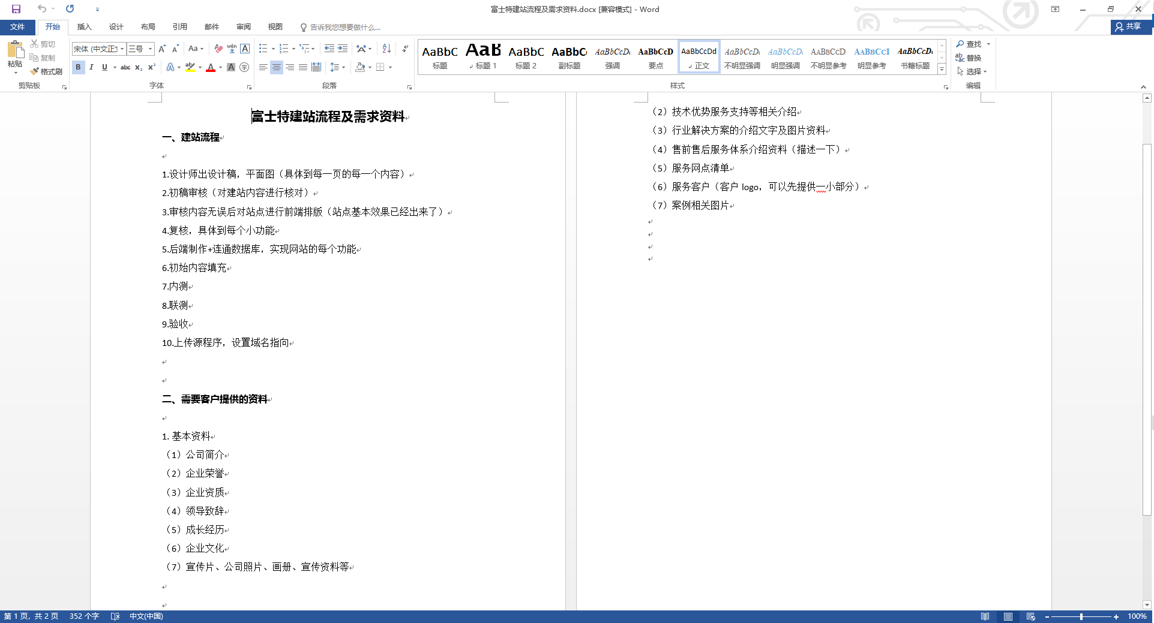Open the 文件 File tab
1154x623 pixels.
coord(17,27)
